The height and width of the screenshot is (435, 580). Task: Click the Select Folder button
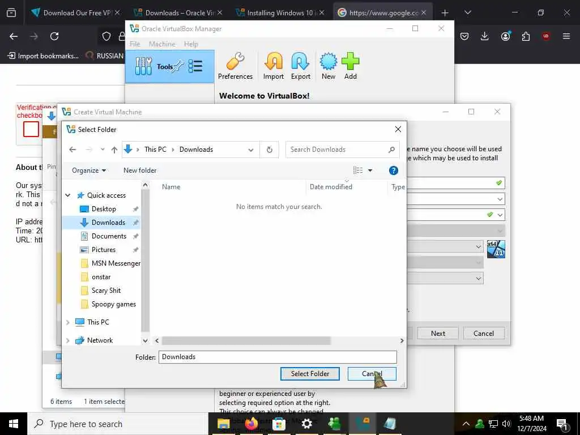click(x=310, y=374)
